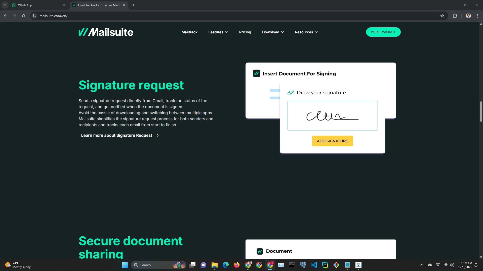Open Chrome three-dot menu
This screenshot has height=271, width=483.
[x=477, y=16]
